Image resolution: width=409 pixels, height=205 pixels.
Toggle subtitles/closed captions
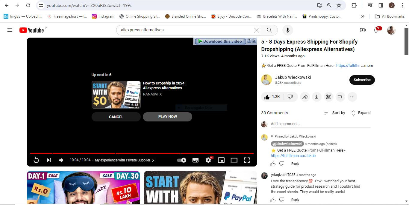[195, 160]
